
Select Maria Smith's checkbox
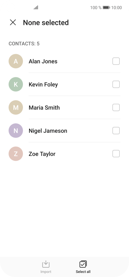[116, 107]
